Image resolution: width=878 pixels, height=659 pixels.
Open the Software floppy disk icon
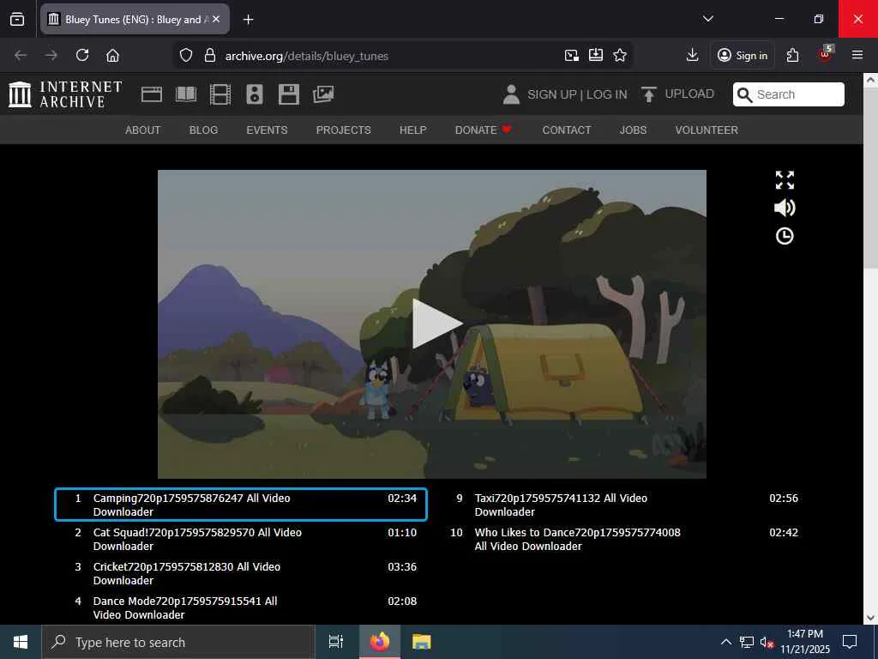click(289, 94)
